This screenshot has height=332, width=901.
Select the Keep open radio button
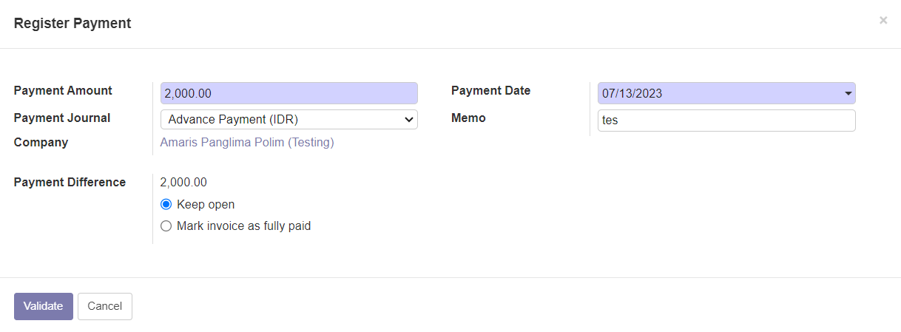coord(166,205)
